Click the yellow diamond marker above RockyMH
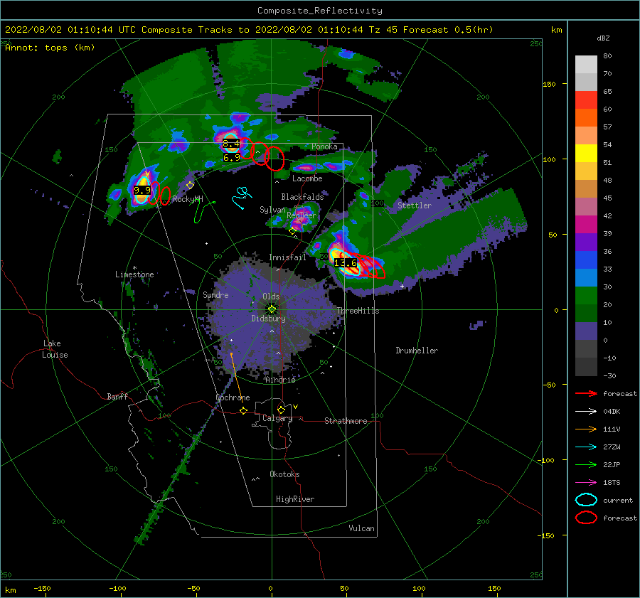This screenshot has width=640, height=598. tap(190, 186)
